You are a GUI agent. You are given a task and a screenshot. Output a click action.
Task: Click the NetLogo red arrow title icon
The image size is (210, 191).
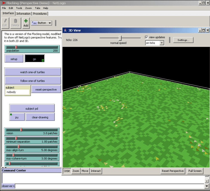[x=4, y=3]
